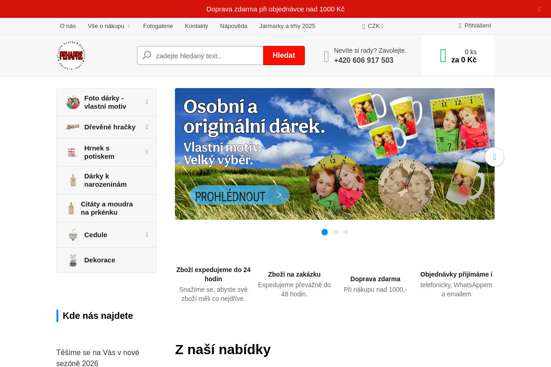Advance banner with next slide arrow
551x367 pixels.
pos(494,157)
